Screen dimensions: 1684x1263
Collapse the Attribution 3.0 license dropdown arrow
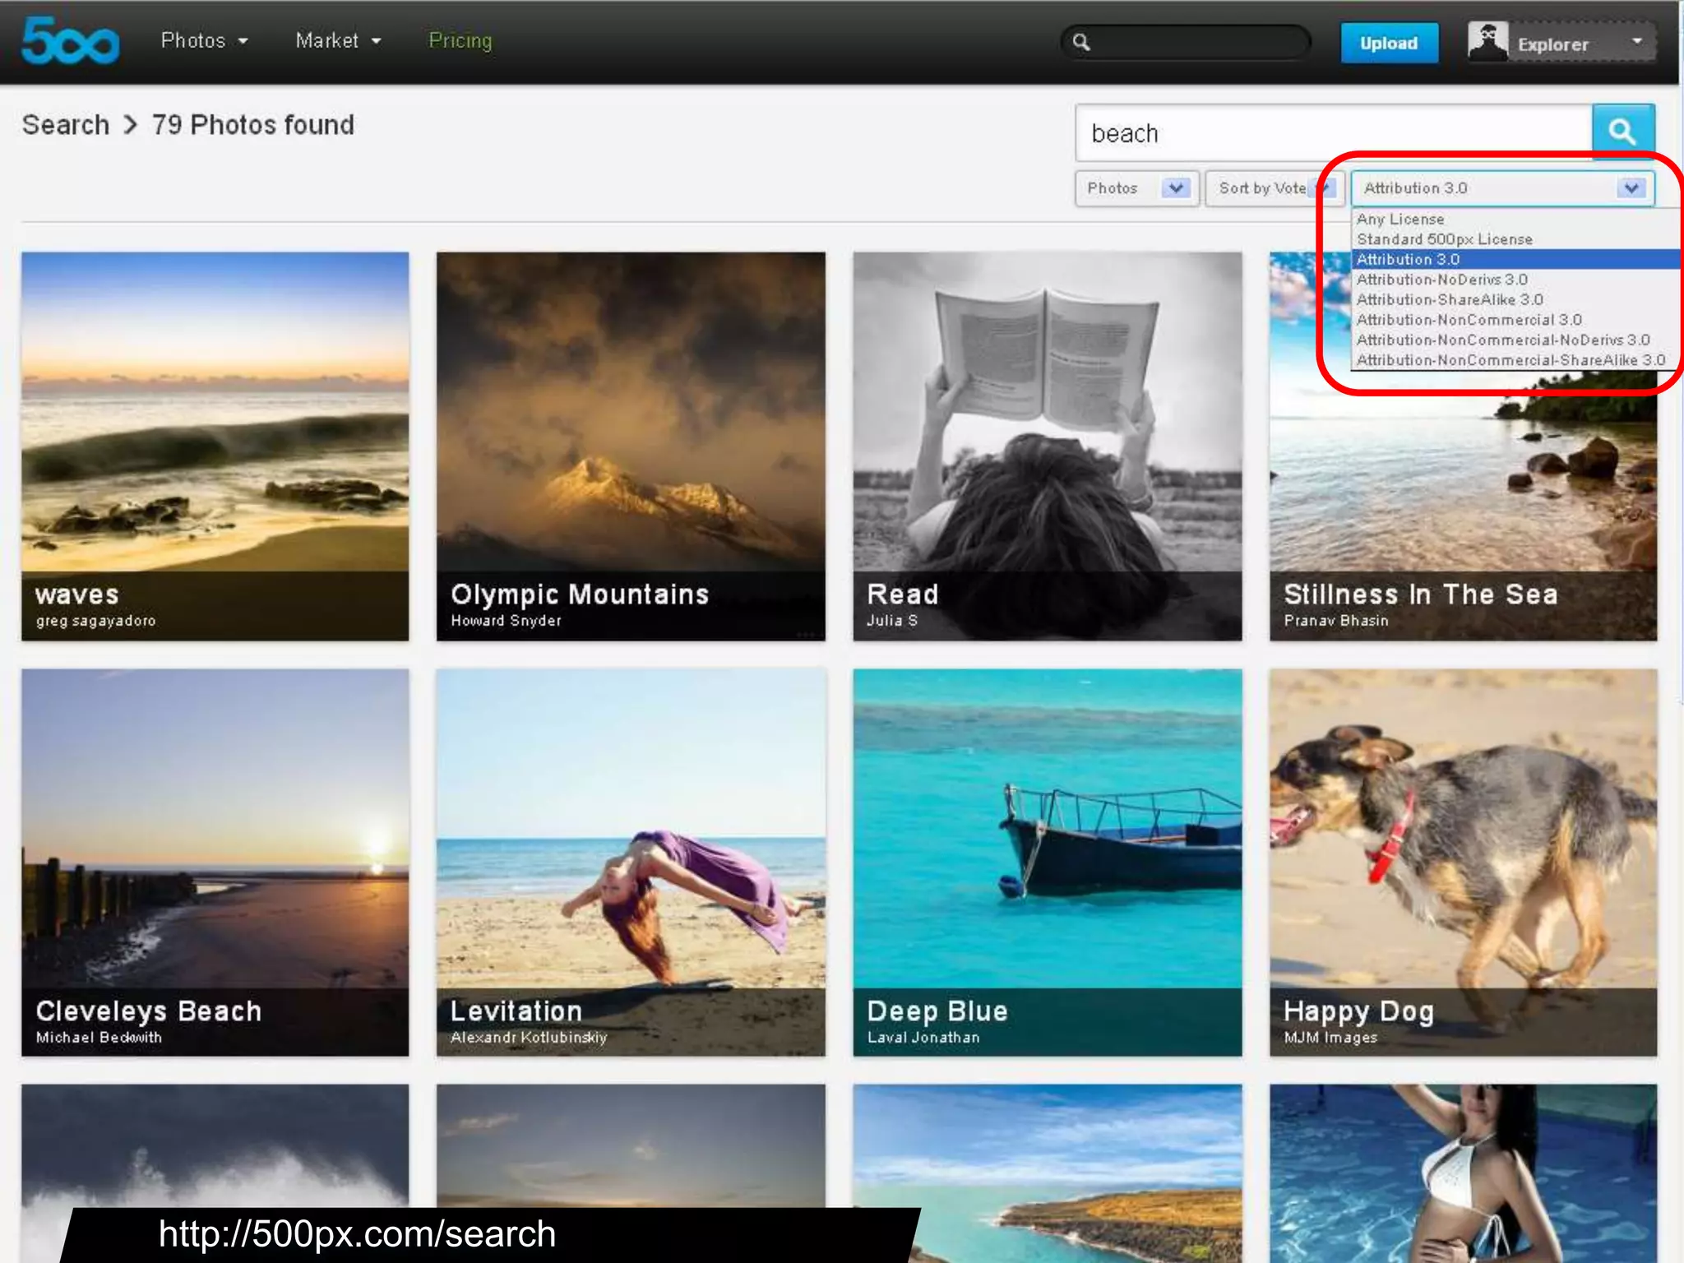[1631, 188]
